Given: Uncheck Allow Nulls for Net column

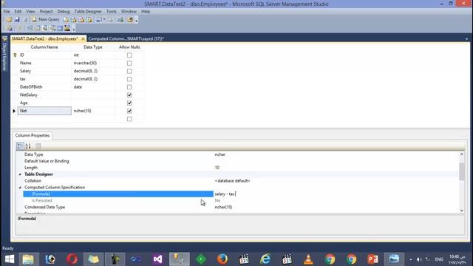Looking at the screenshot, I should (x=129, y=111).
